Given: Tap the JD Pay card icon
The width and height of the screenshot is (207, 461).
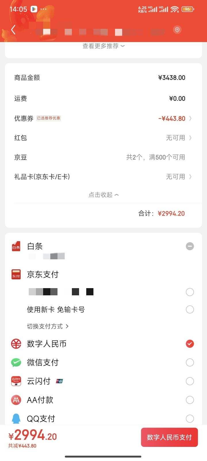Looking at the screenshot, I should point(16,274).
